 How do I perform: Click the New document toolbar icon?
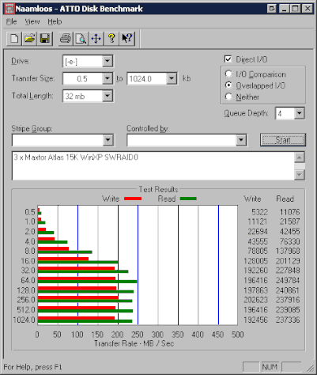[x=14, y=39]
